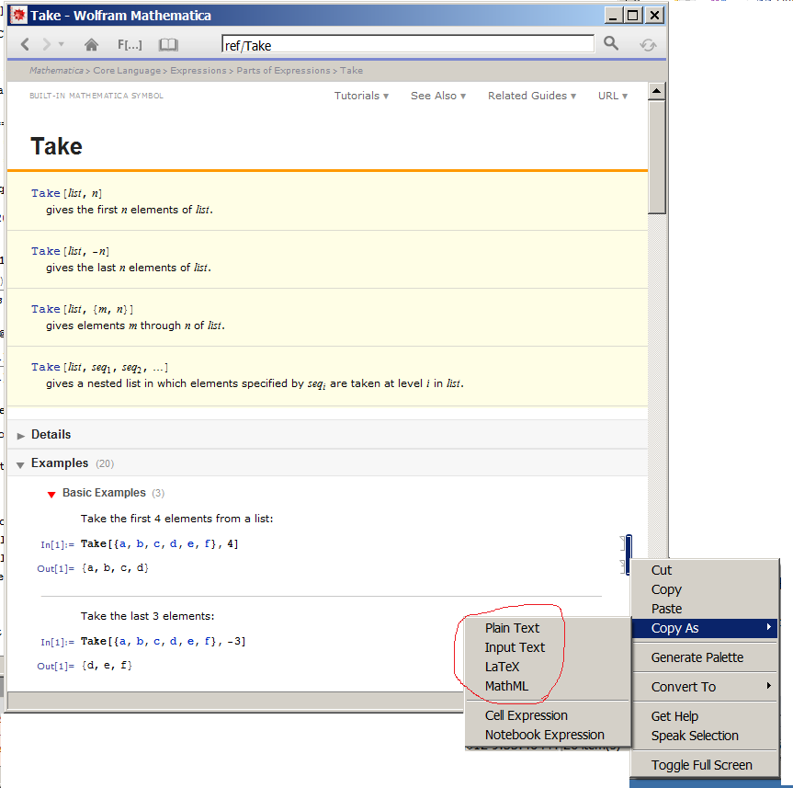This screenshot has height=788, width=793.
Task: Open the Convert To submenu
Action: pyautogui.click(x=704, y=687)
